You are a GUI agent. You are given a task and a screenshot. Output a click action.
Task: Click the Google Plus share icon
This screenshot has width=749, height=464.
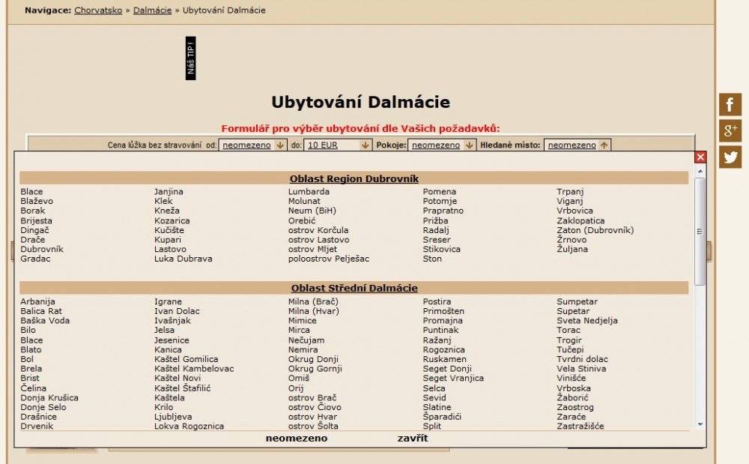click(x=730, y=131)
